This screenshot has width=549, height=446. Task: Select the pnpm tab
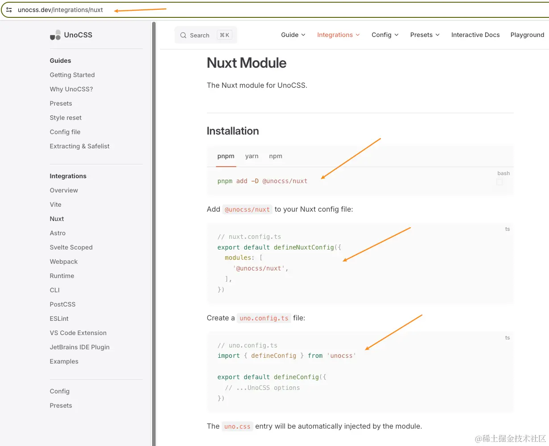tap(226, 156)
